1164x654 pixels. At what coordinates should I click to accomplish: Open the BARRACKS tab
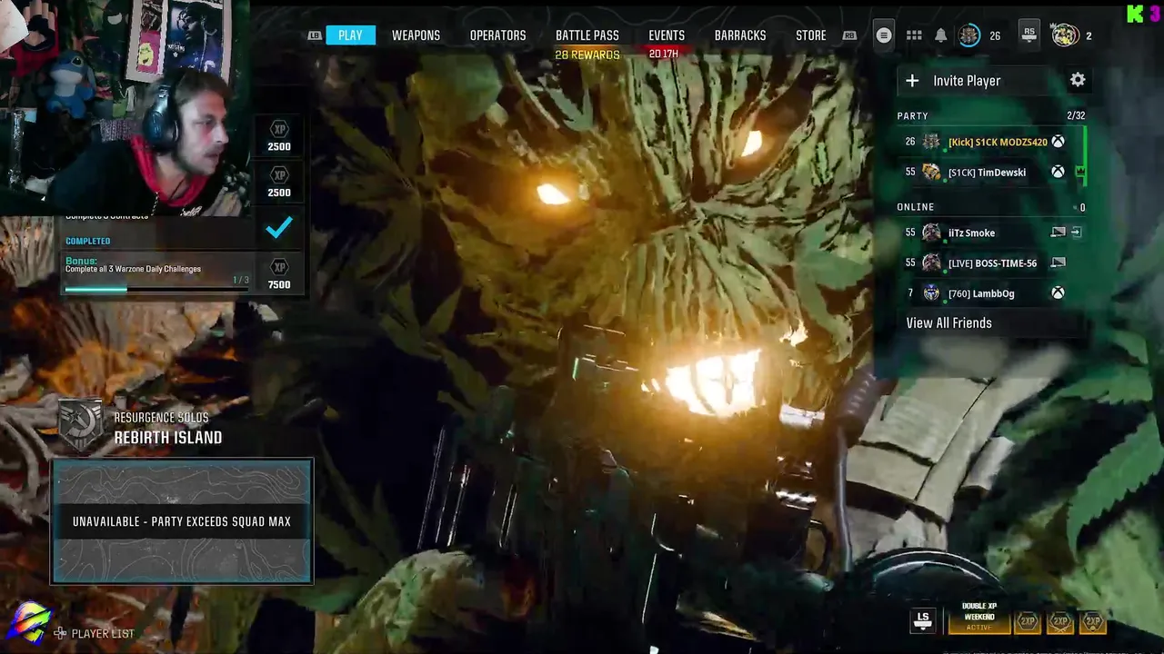[x=740, y=35]
